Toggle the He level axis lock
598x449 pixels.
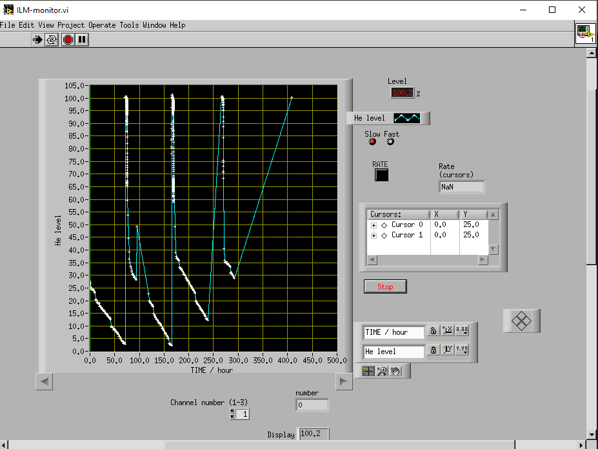pos(434,350)
